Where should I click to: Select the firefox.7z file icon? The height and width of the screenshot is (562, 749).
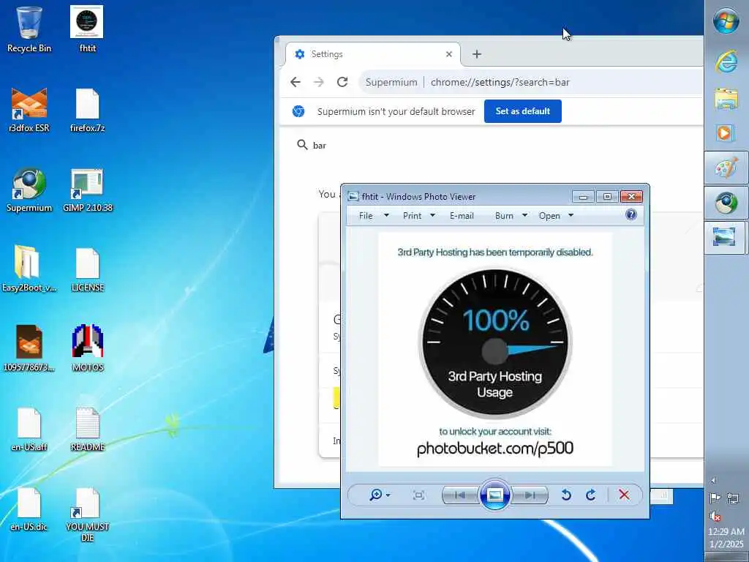coord(88,110)
